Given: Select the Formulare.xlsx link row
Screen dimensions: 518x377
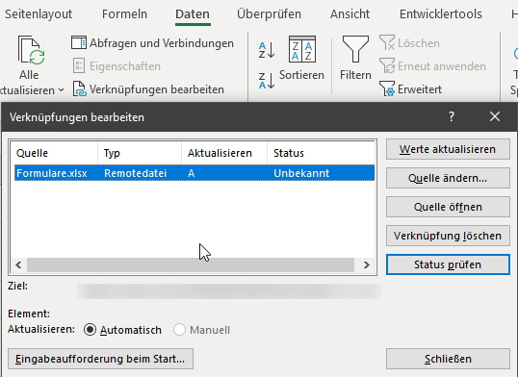Looking at the screenshot, I should point(194,173).
